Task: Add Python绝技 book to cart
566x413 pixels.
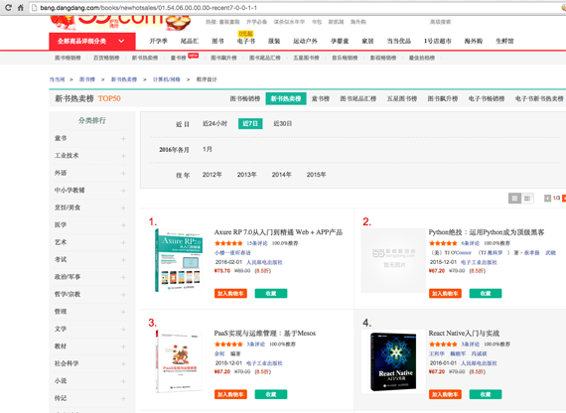Action: click(x=445, y=294)
